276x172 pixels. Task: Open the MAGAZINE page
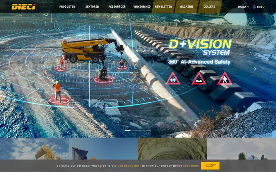click(186, 6)
